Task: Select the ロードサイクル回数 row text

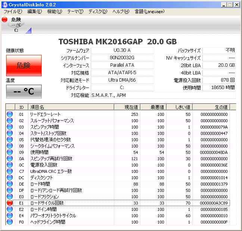Action: pos(47,203)
